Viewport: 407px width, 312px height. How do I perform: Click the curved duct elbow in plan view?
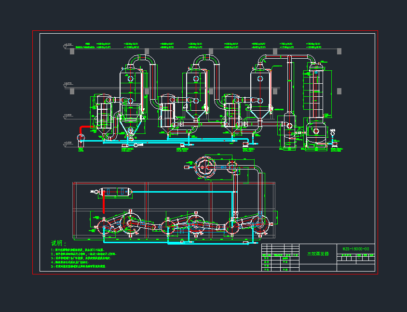point(259,170)
